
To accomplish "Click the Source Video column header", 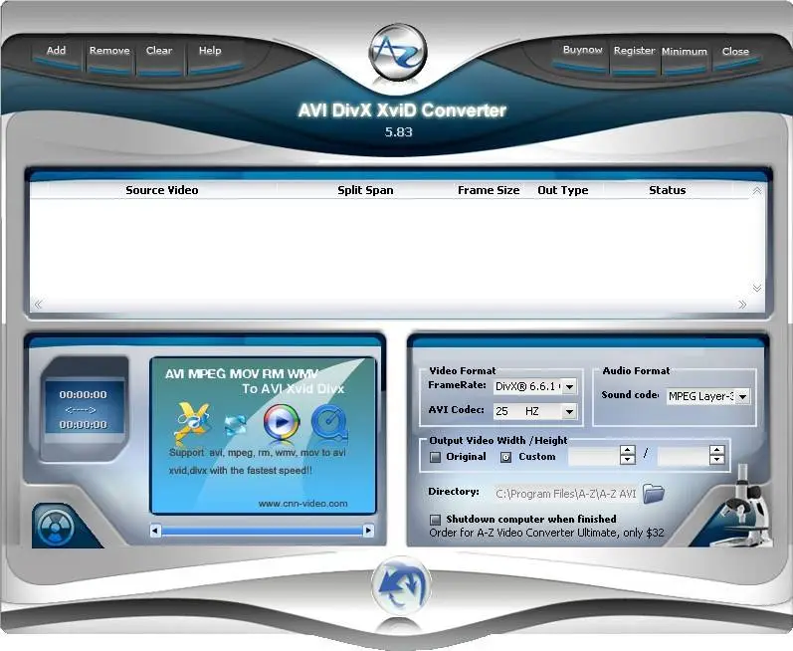I will 162,190.
